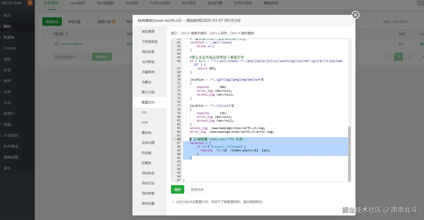Switch to PHP项目 tab

[x=51, y=3]
